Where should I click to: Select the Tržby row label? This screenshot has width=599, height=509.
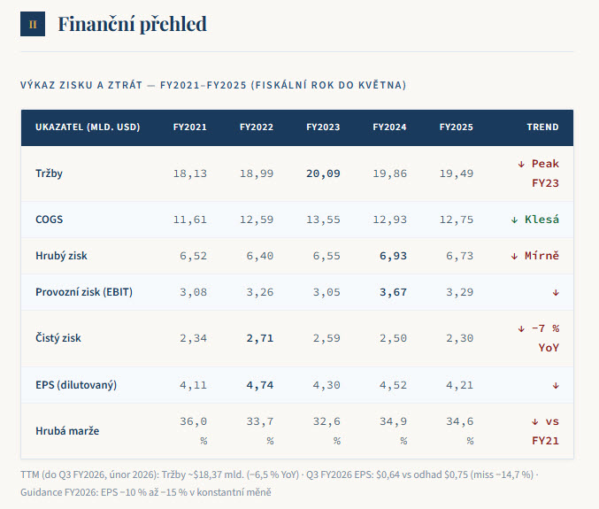pos(49,174)
